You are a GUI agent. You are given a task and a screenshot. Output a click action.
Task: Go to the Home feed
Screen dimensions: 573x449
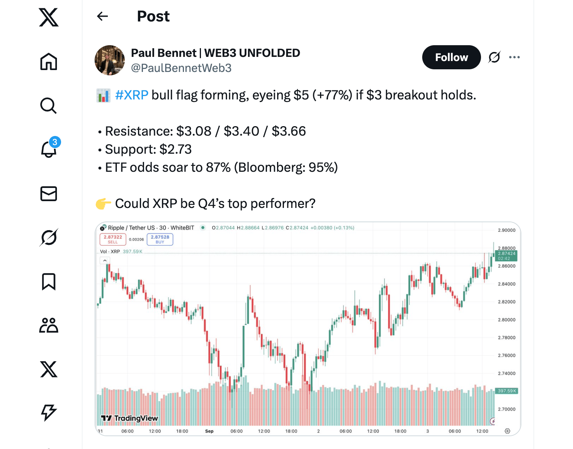[x=49, y=62]
